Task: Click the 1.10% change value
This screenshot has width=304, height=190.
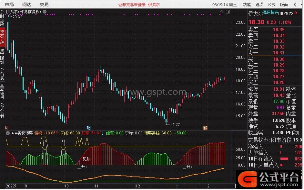Action: click(285, 22)
